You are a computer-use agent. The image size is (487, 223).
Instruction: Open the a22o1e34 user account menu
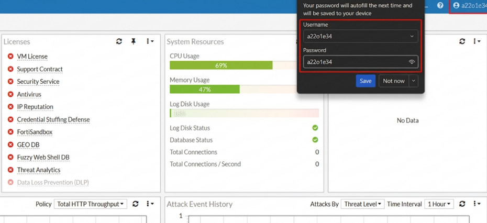pyautogui.click(x=470, y=6)
